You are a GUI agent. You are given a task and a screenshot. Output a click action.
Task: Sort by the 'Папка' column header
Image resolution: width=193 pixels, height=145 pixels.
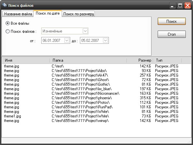(x=88, y=60)
